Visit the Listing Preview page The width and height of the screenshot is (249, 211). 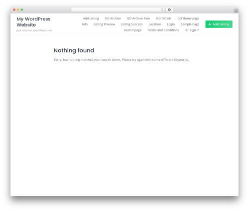pos(104,24)
